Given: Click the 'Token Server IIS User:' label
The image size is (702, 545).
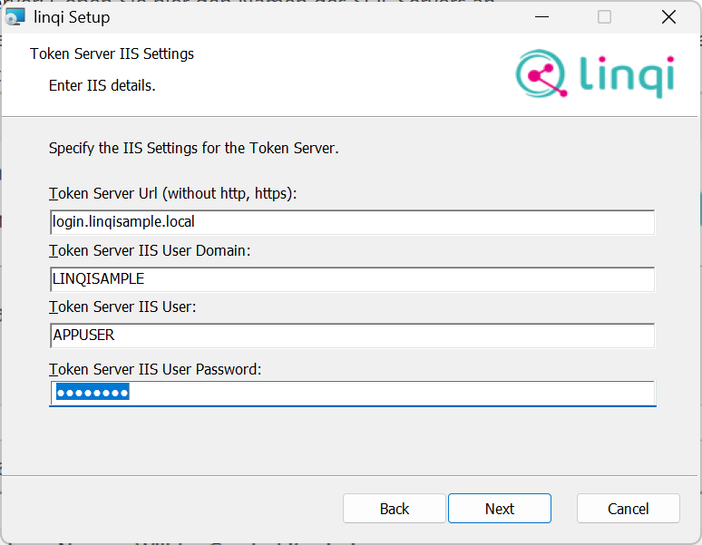Looking at the screenshot, I should 122,307.
